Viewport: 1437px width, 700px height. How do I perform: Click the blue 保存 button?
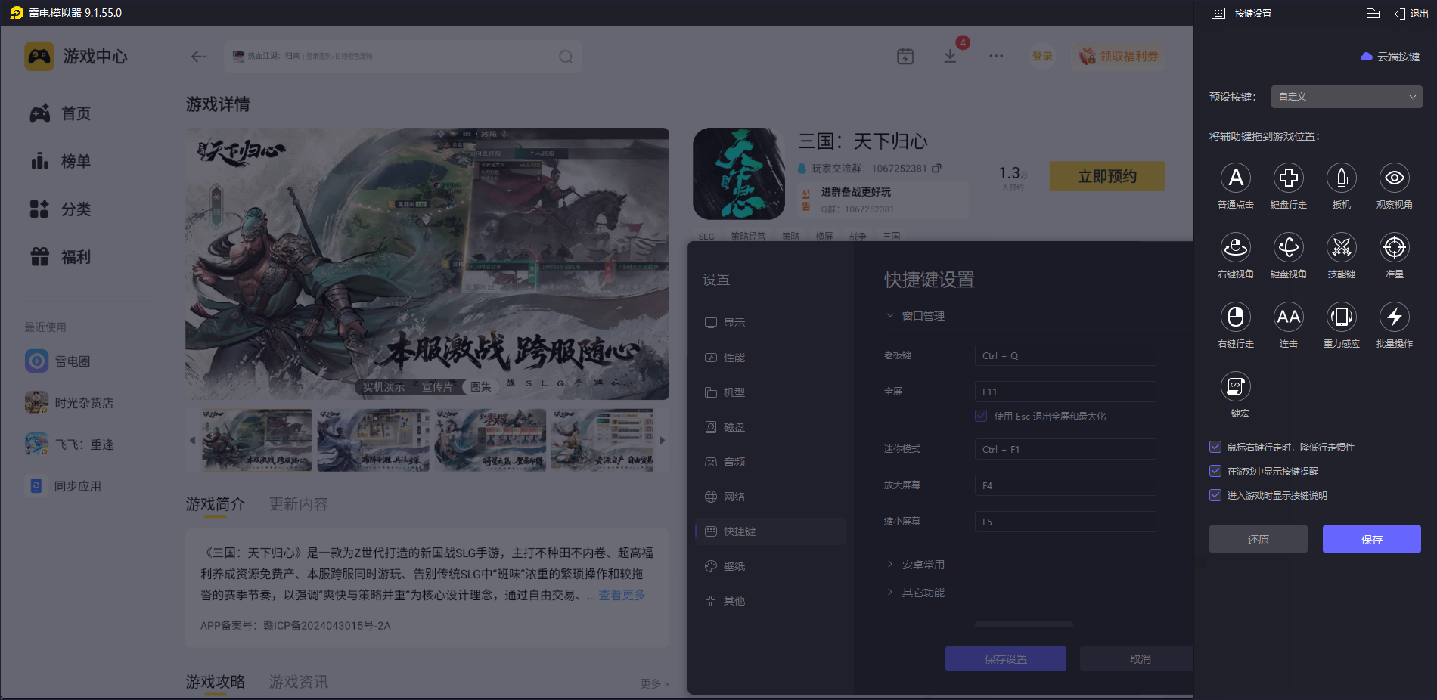click(1371, 539)
